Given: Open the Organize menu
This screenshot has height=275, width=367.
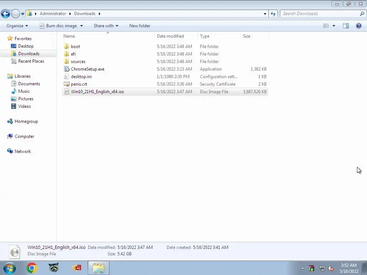Looking at the screenshot, I should [17, 26].
